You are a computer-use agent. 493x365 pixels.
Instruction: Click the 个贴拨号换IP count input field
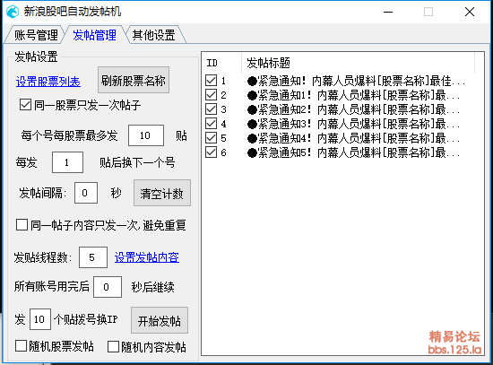40,319
